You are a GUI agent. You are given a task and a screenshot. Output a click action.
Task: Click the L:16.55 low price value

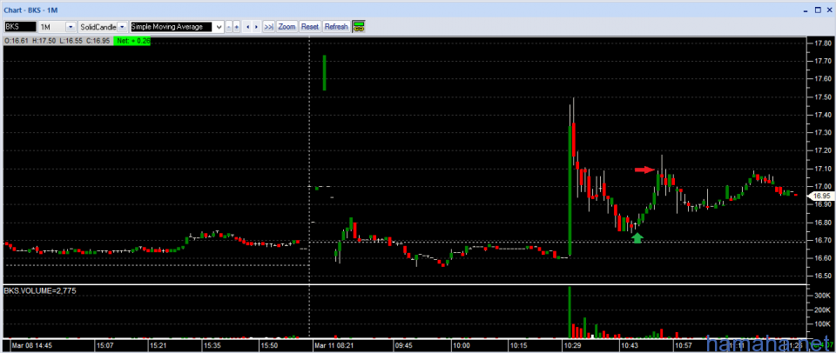click(70, 41)
